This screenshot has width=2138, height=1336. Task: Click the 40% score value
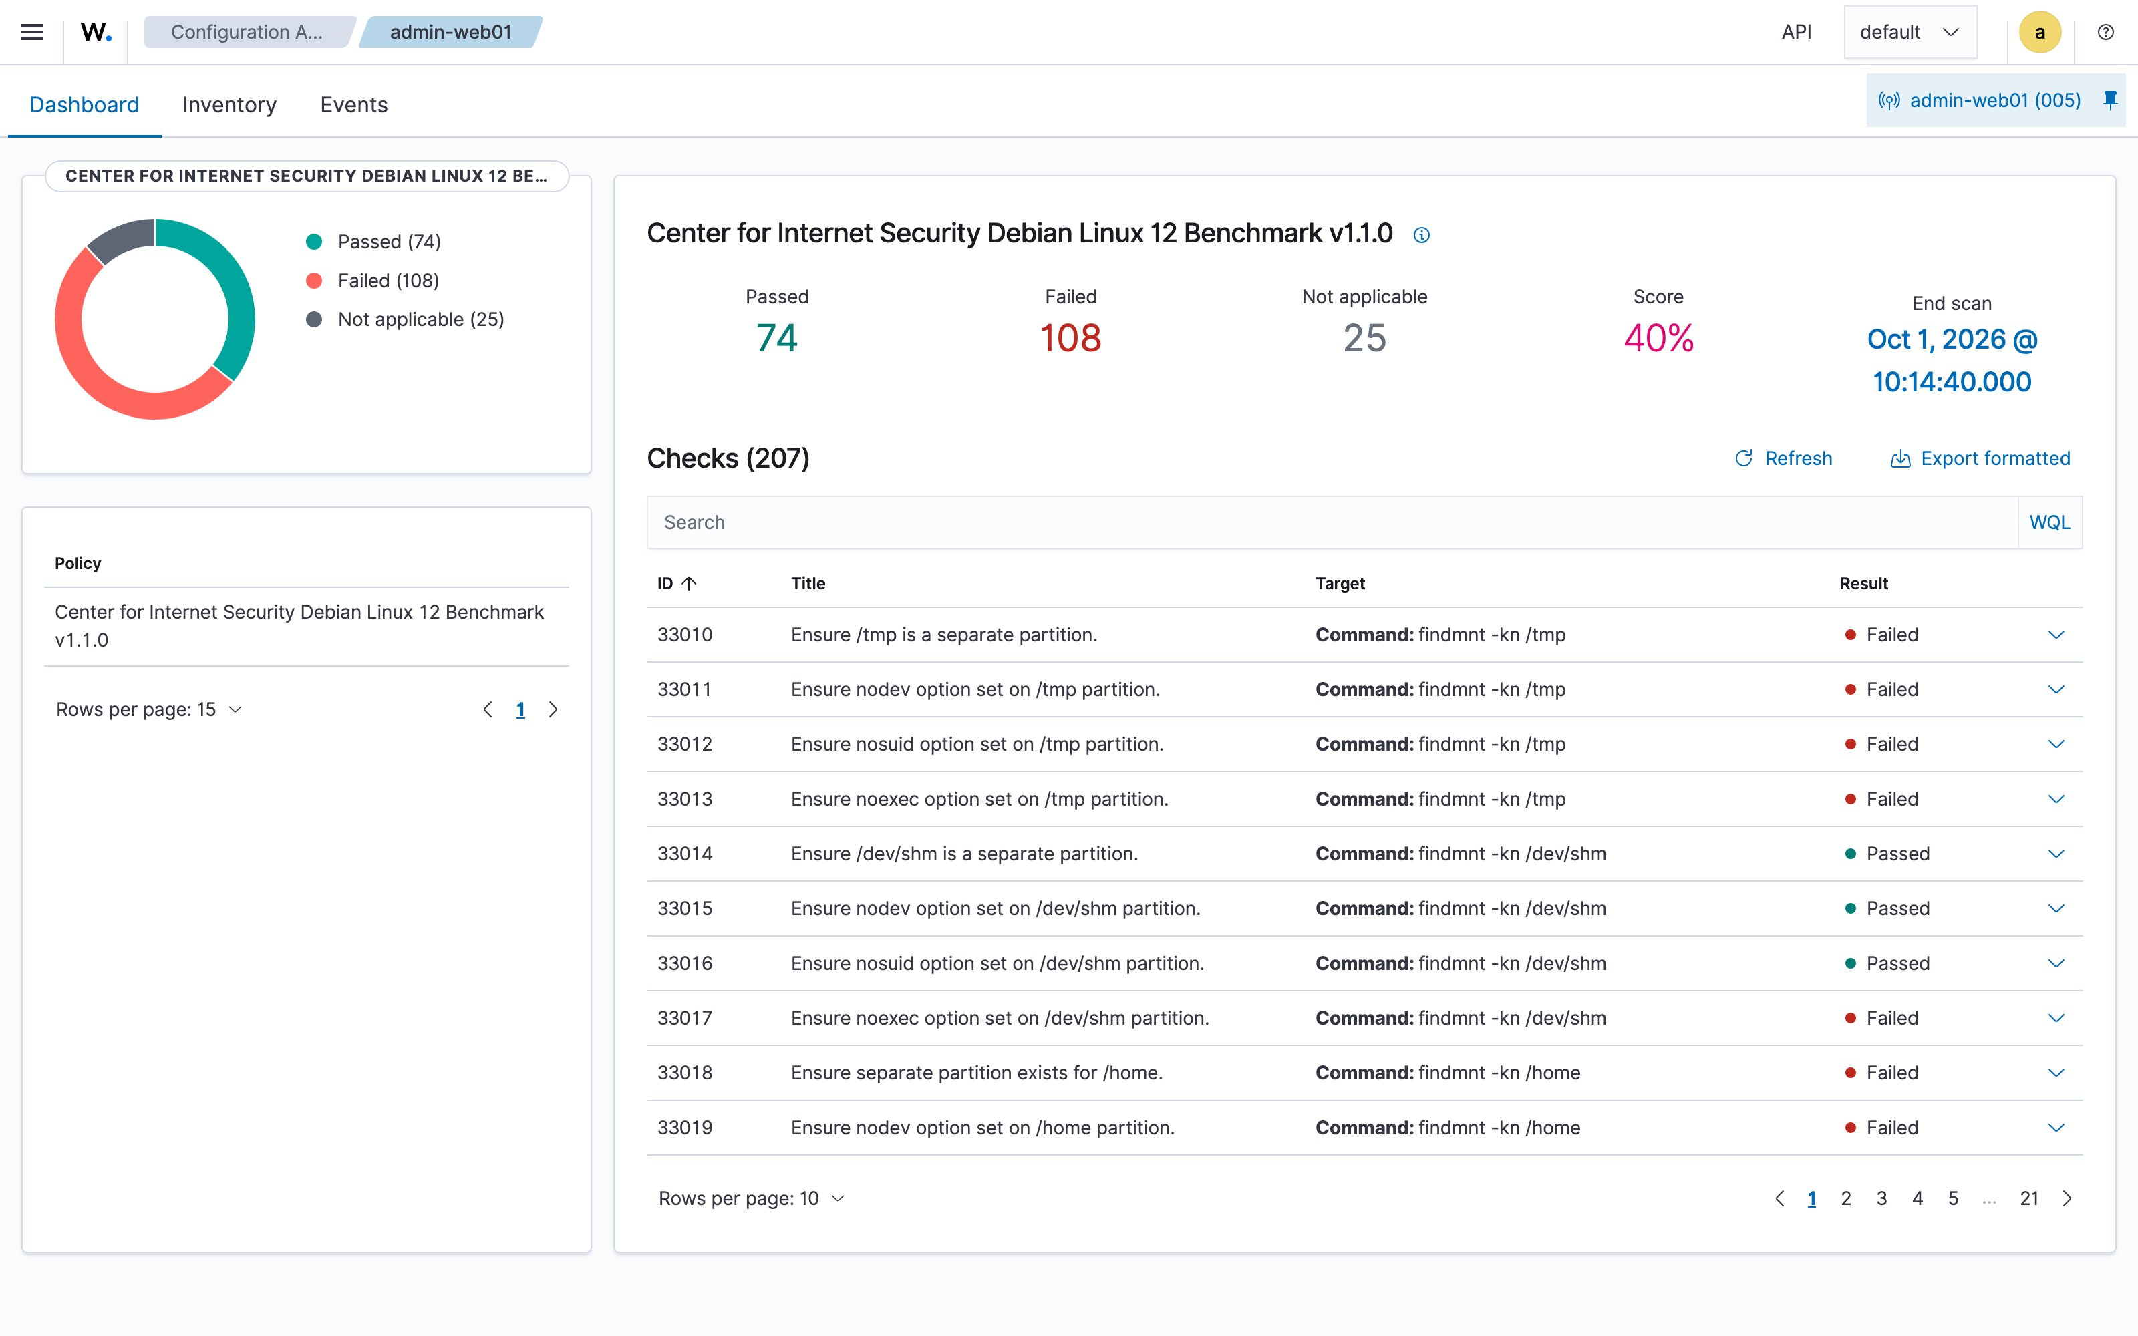[x=1658, y=337]
